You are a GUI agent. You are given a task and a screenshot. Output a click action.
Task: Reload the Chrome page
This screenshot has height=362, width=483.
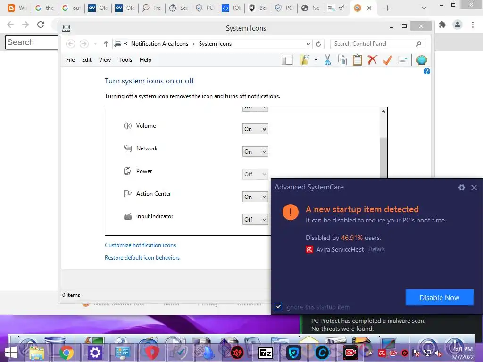[x=41, y=25]
